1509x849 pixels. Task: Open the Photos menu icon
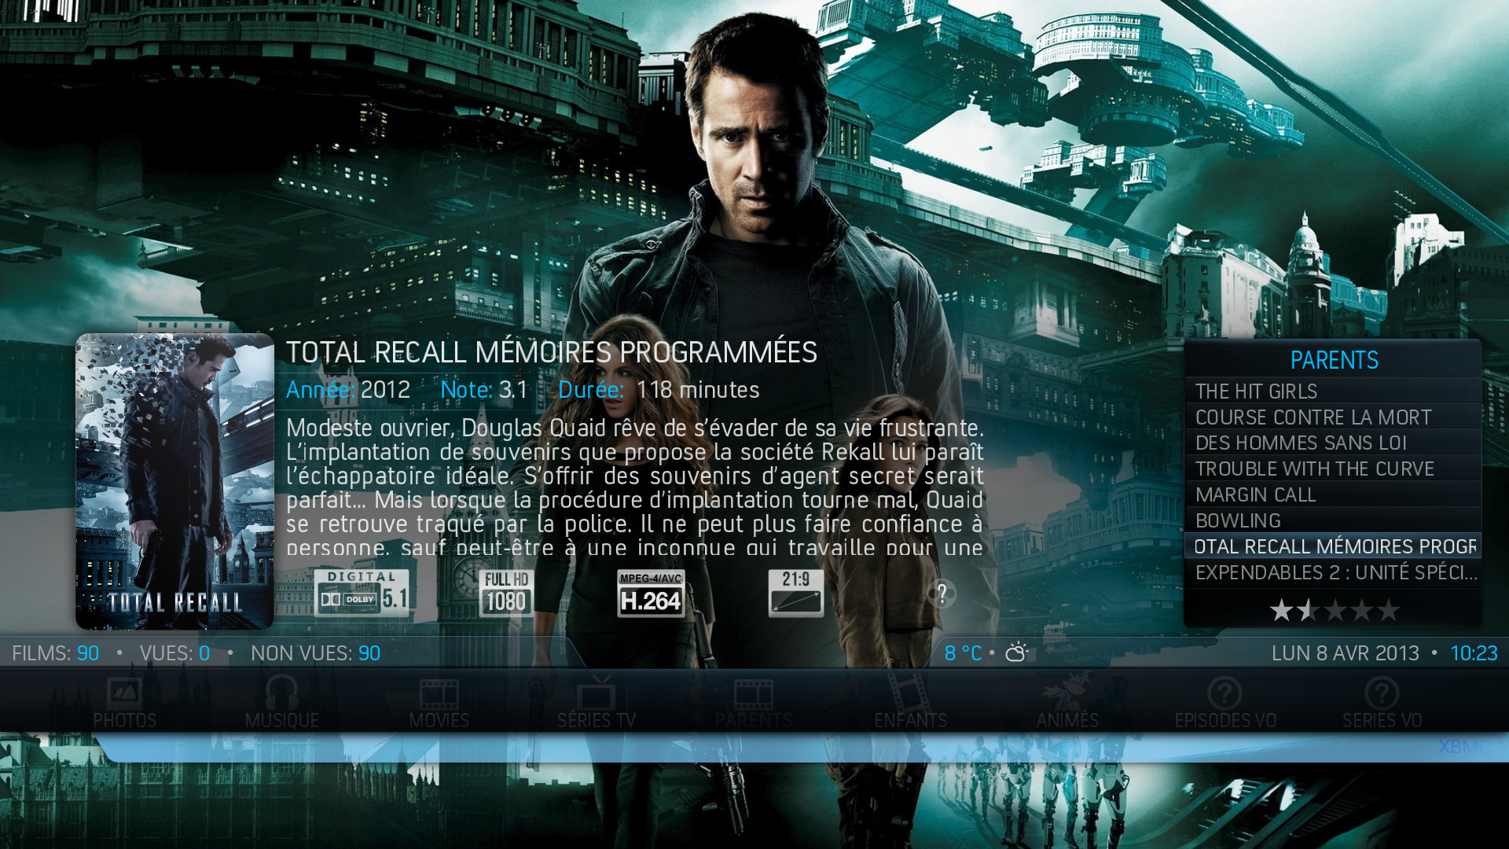(x=124, y=693)
